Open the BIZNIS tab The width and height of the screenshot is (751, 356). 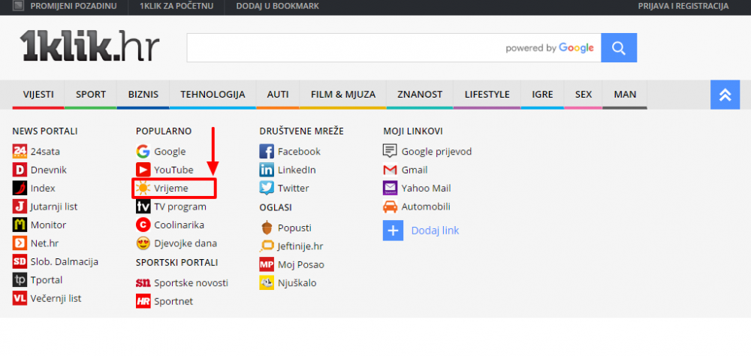click(x=143, y=95)
